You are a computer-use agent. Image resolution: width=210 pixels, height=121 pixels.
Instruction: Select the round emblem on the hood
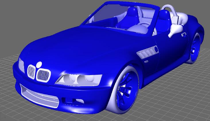coord(39,65)
